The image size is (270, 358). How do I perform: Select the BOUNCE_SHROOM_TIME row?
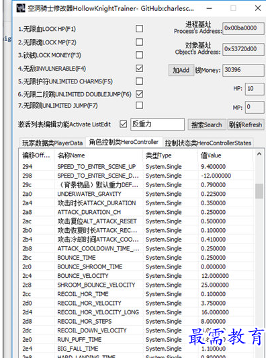tap(136, 266)
